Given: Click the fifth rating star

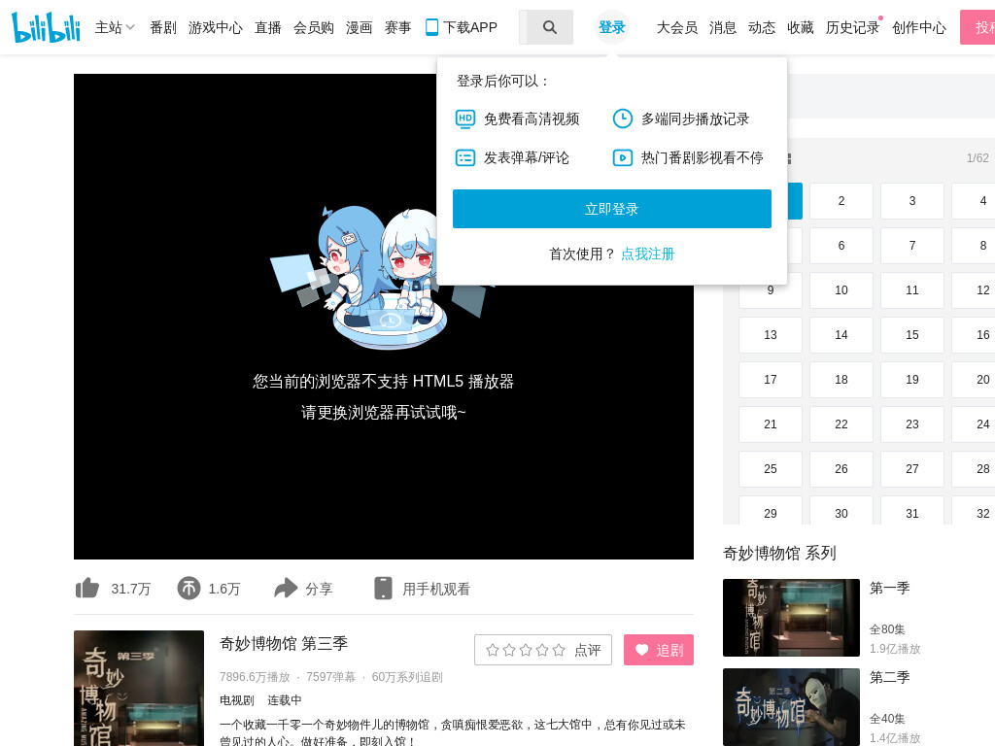Looking at the screenshot, I should 559,650.
